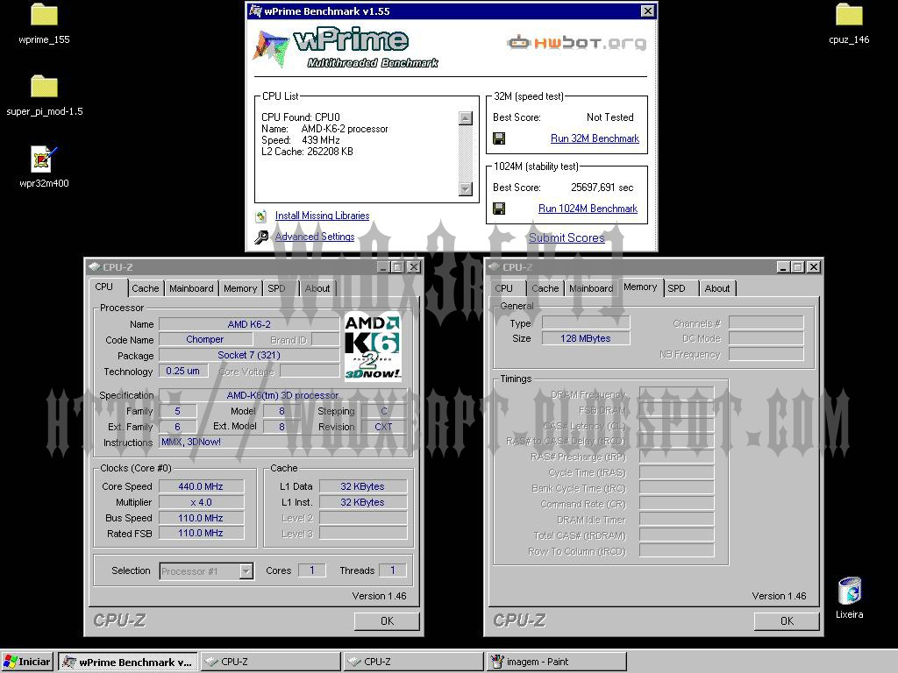Click the Code Name Chomper field
Image resolution: width=898 pixels, height=673 pixels.
(205, 339)
